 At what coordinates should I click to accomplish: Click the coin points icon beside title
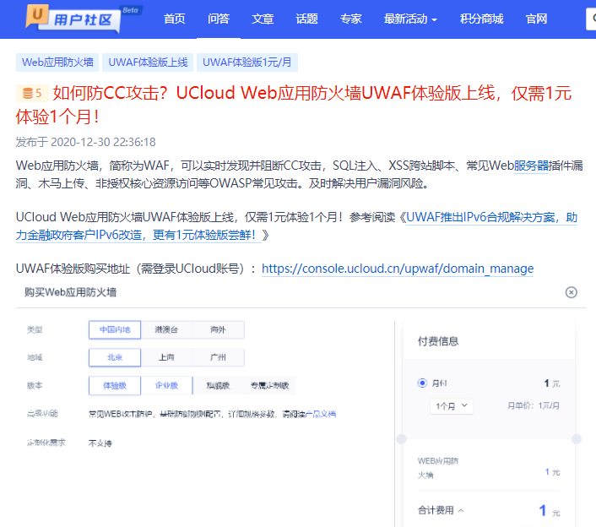click(32, 93)
